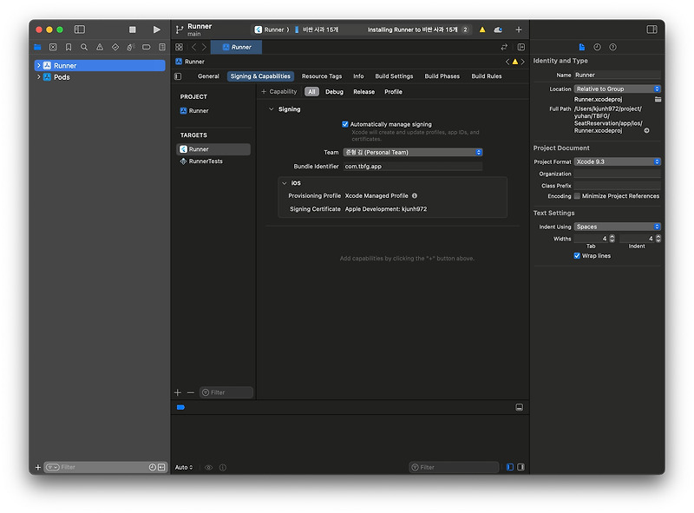Select the Runner editor tab

point(236,47)
